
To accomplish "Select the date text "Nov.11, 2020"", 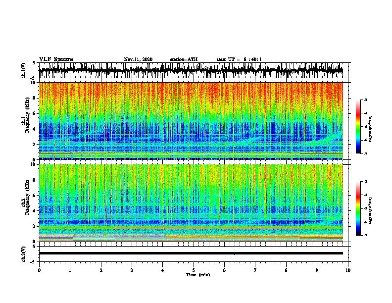I will pyautogui.click(x=138, y=59).
